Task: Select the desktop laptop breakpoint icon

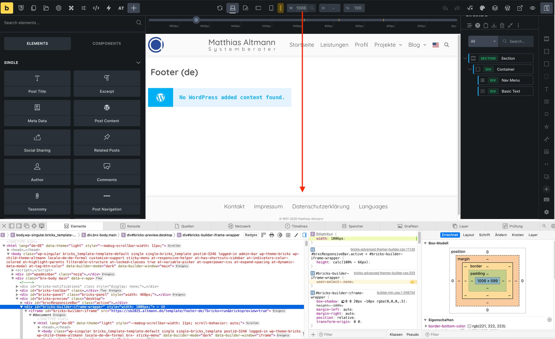Action: tap(233, 8)
